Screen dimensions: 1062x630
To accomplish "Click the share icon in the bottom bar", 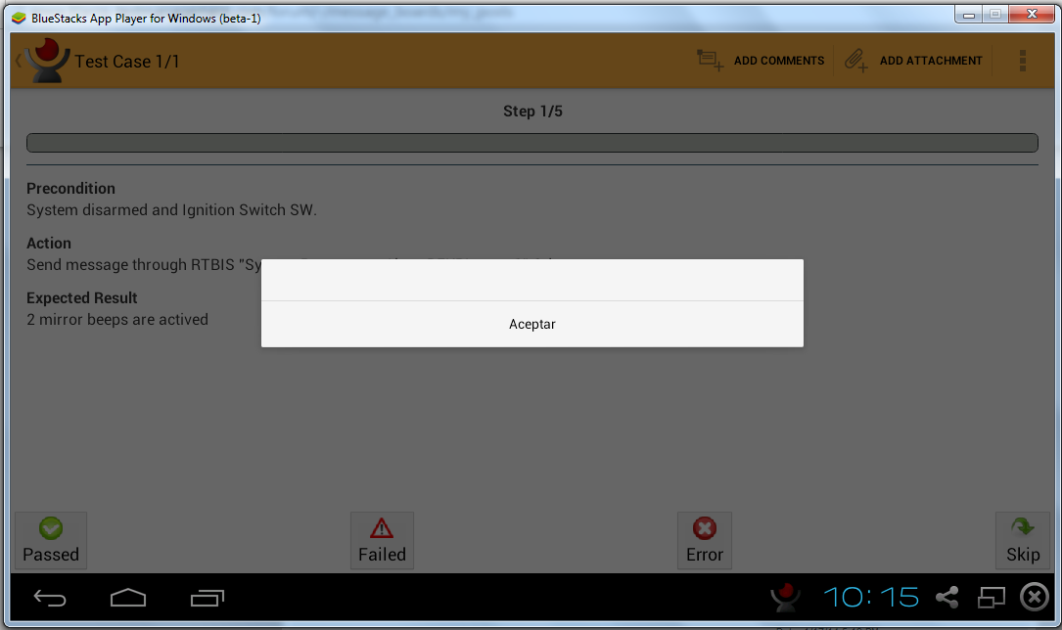I will click(x=947, y=597).
